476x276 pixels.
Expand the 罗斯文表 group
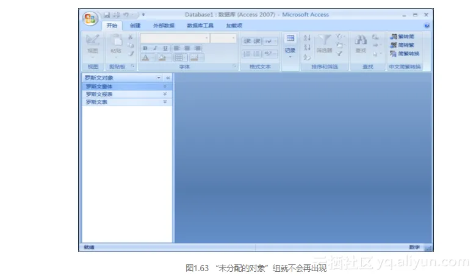click(x=165, y=102)
